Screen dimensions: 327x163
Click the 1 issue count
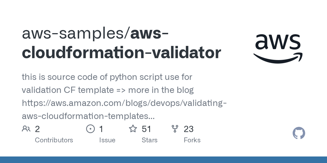101,129
